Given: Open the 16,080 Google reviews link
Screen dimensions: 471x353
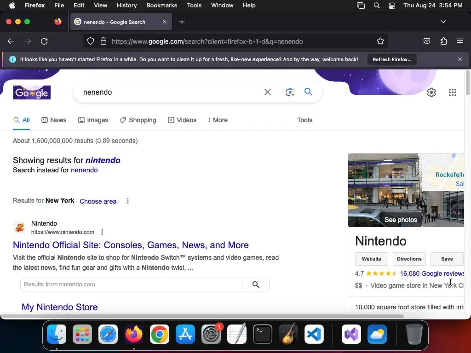Looking at the screenshot, I should 432,273.
